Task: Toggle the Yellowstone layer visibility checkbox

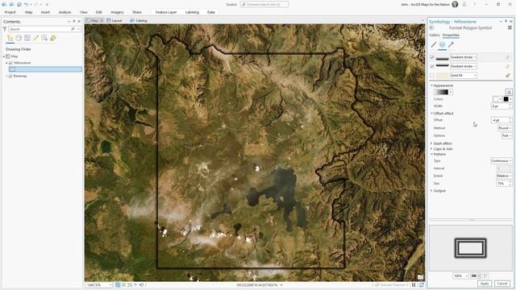Action: tap(10, 63)
